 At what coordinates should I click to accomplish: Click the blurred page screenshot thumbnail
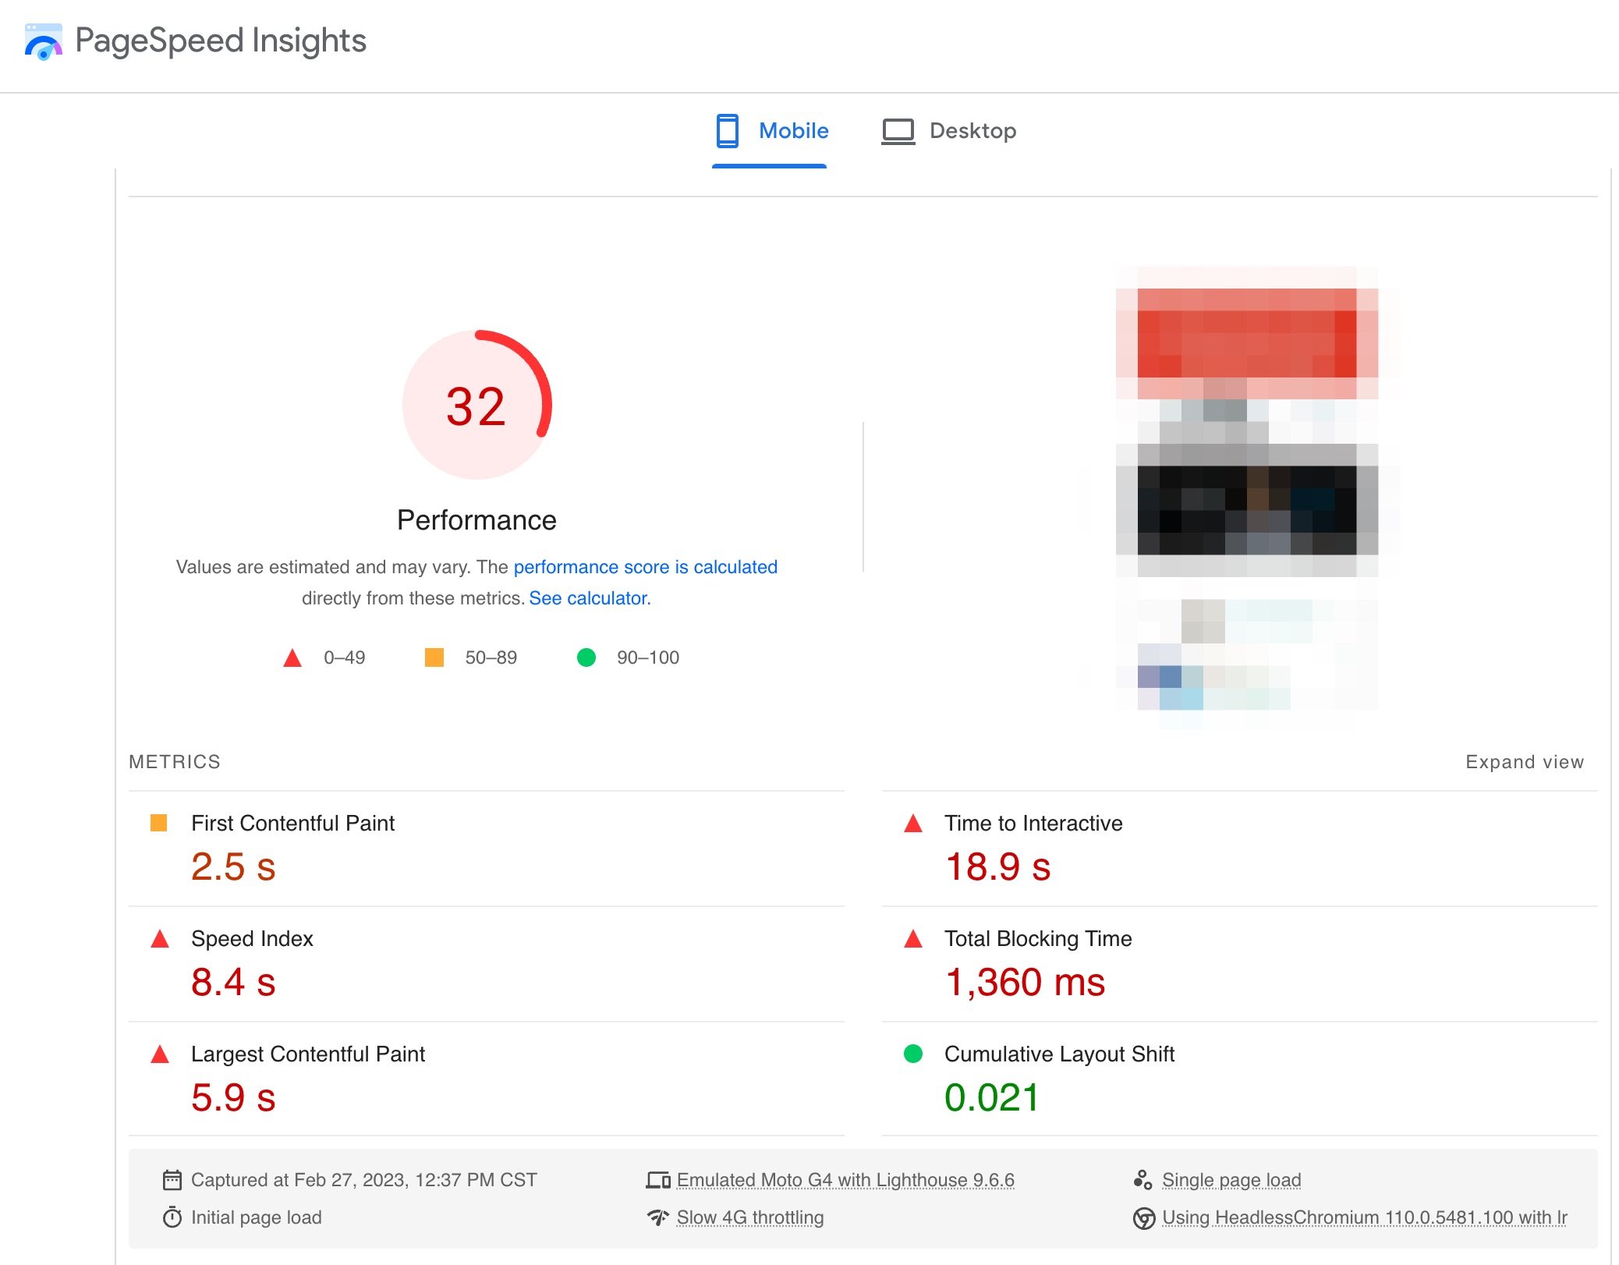(x=1247, y=498)
